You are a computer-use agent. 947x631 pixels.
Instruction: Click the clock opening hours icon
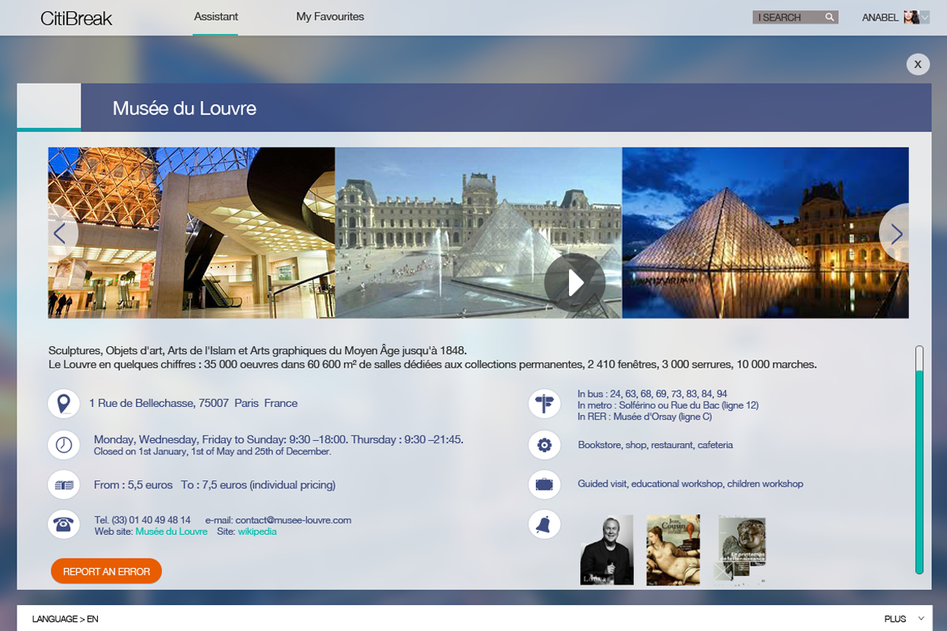(64, 445)
